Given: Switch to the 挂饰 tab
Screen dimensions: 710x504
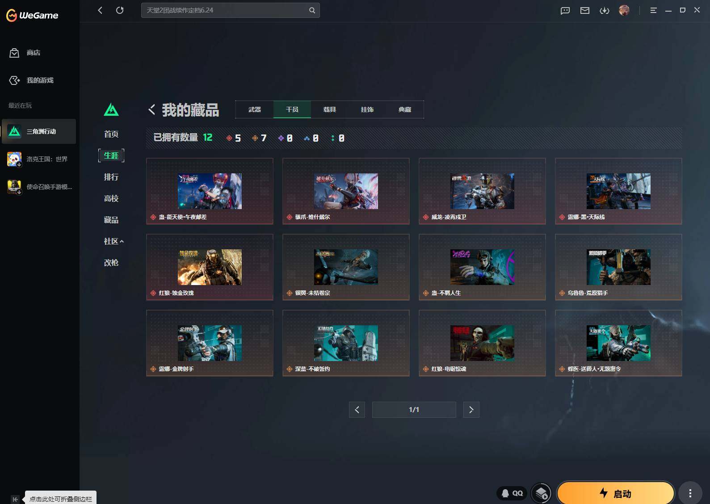Looking at the screenshot, I should [x=367, y=109].
